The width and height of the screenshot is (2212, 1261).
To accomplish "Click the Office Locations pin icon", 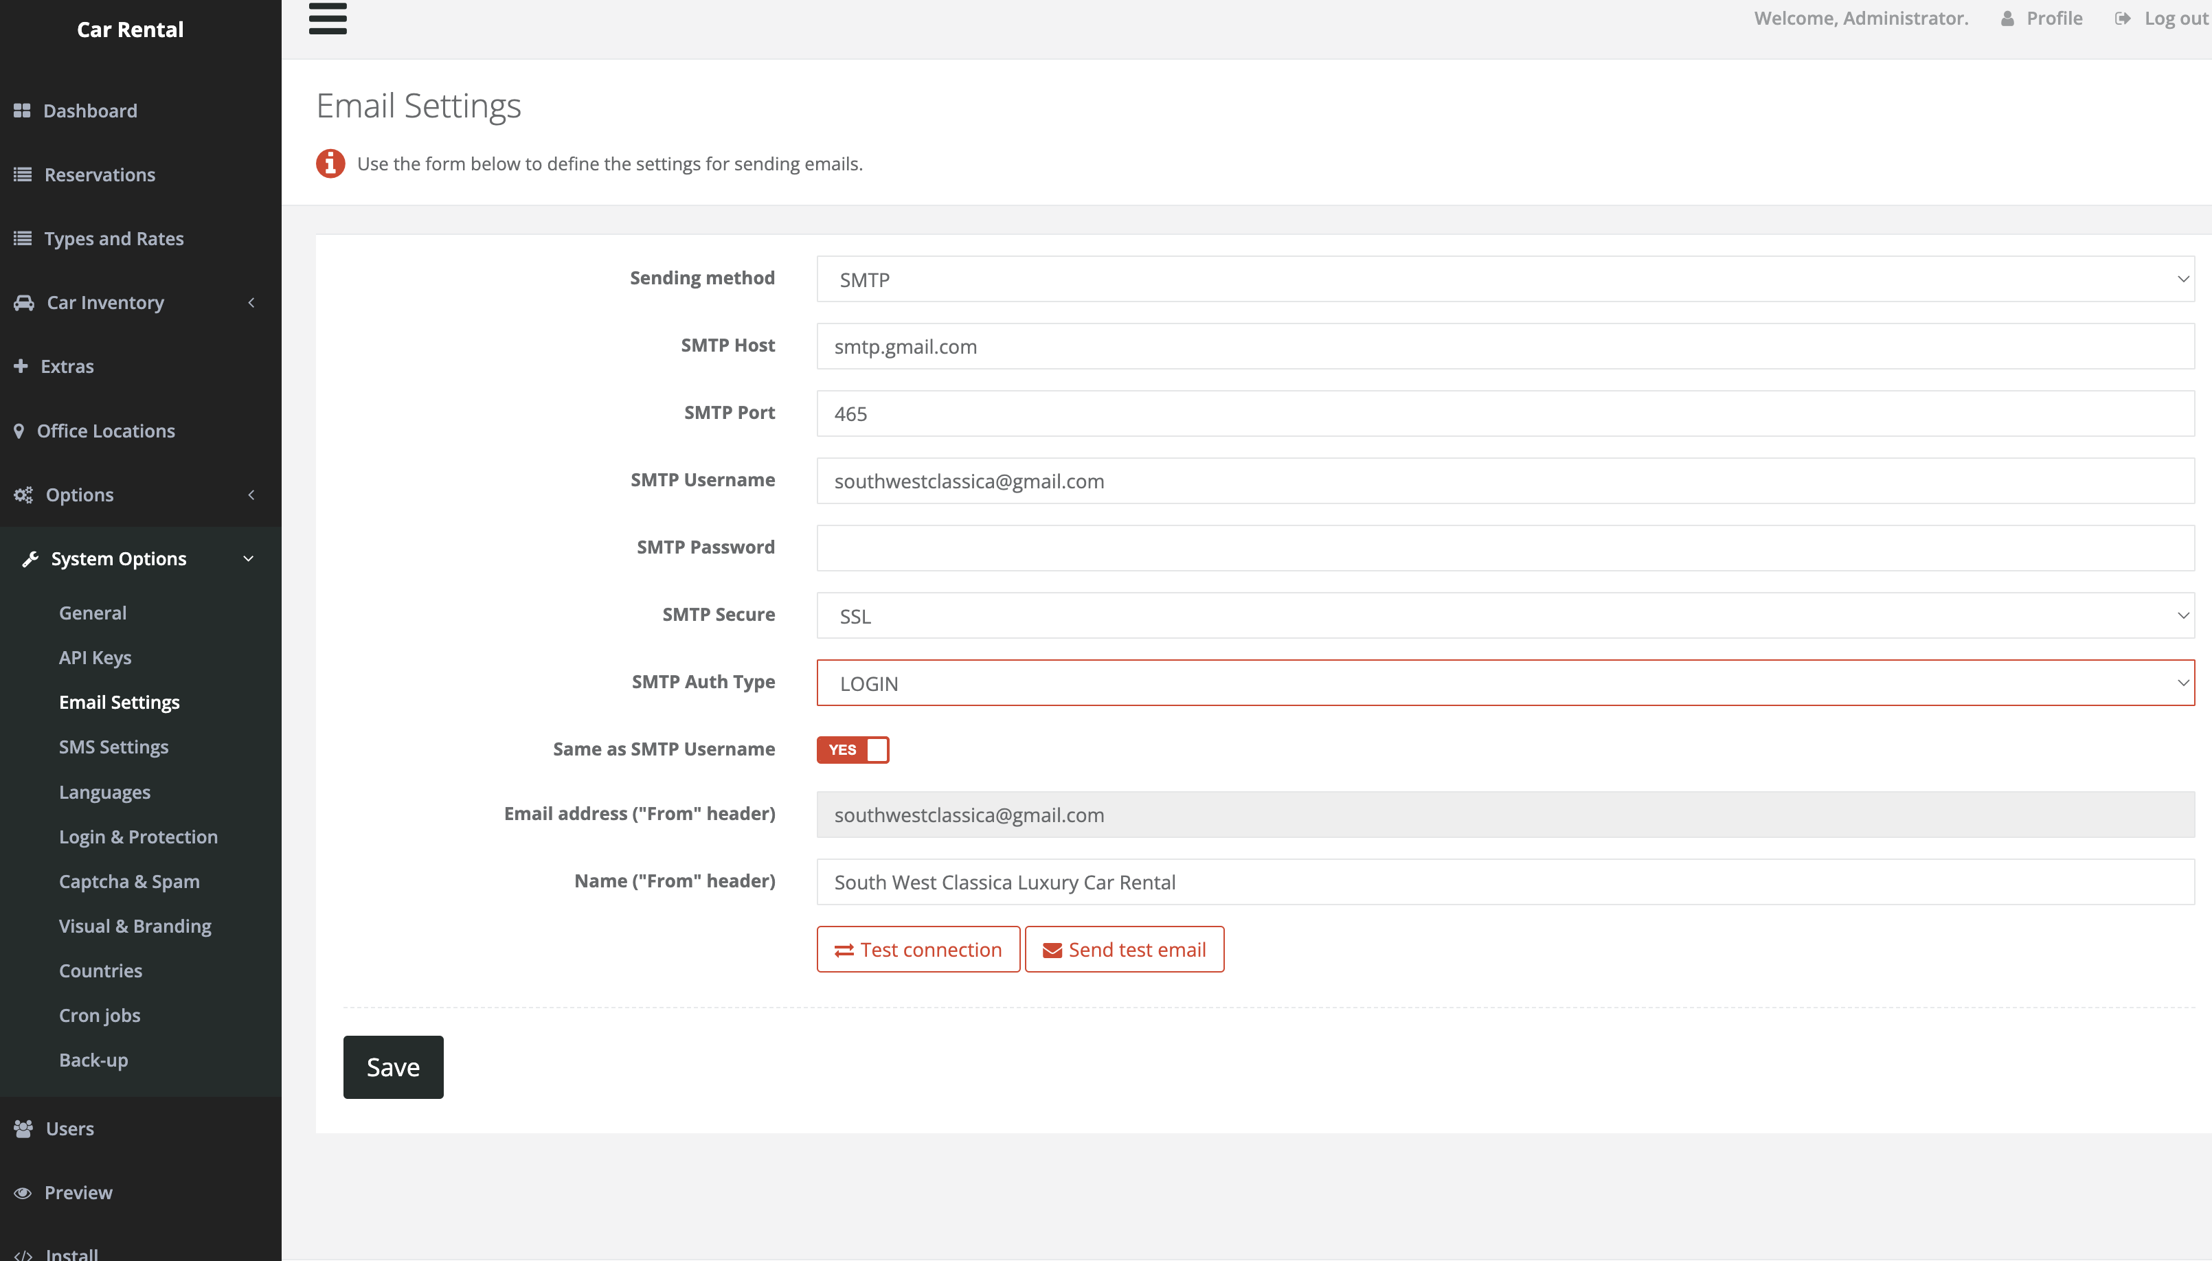I will pyautogui.click(x=19, y=431).
